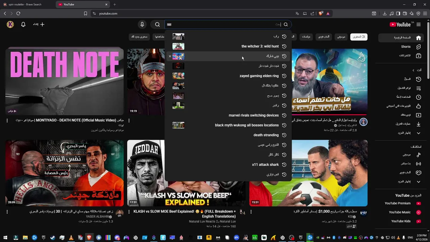This screenshot has height=242, width=430.
Task: Open options menu for KSI football video
Action: [251, 212]
